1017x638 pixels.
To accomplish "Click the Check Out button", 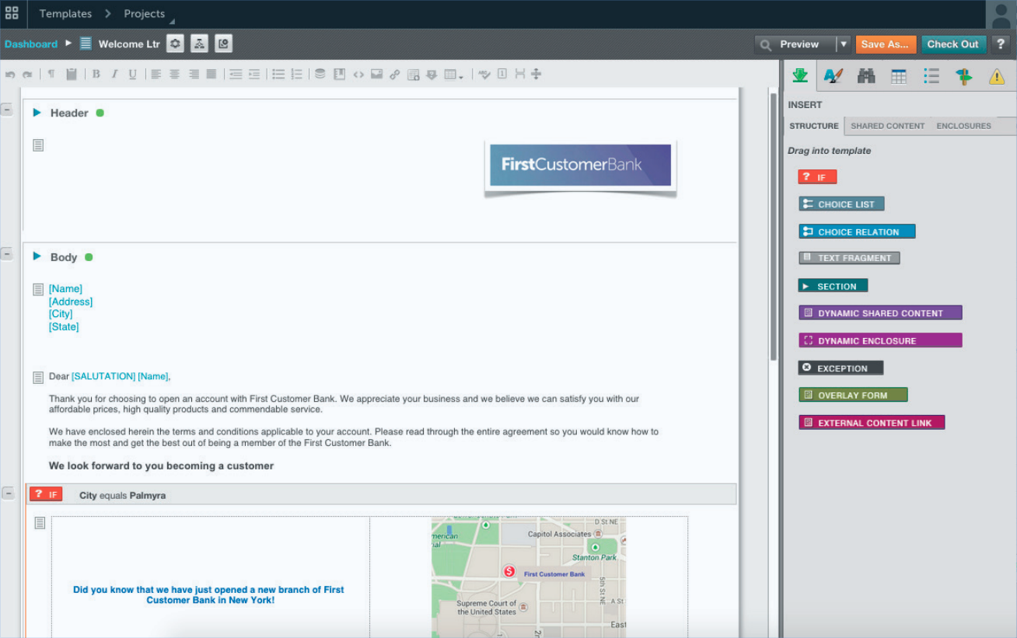I will pyautogui.click(x=952, y=44).
